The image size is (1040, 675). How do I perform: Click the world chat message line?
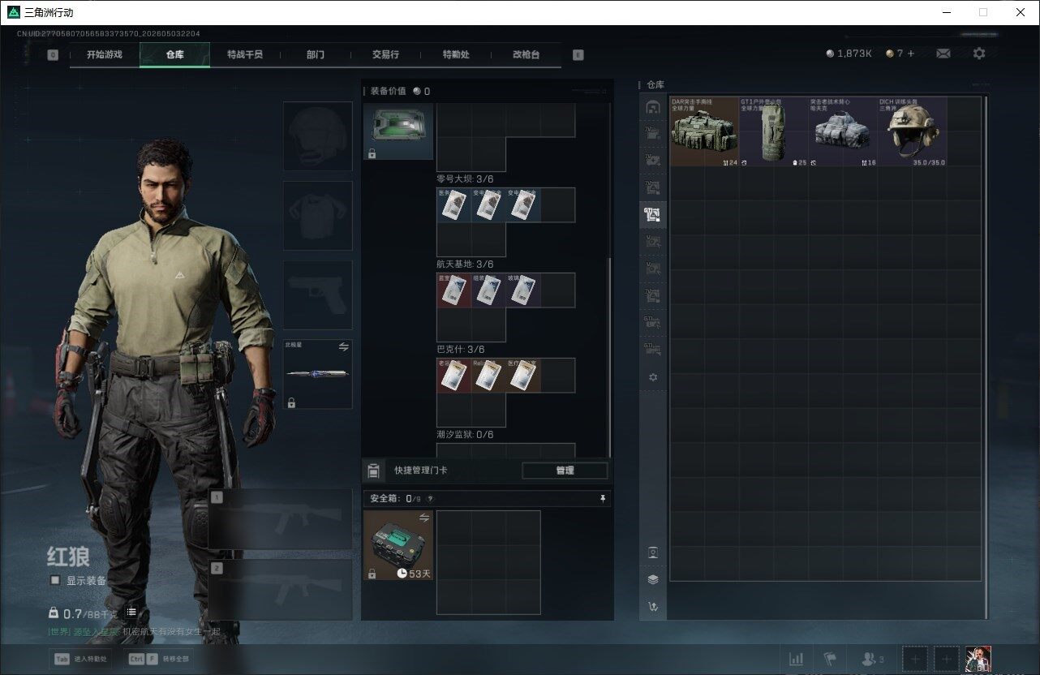[135, 631]
